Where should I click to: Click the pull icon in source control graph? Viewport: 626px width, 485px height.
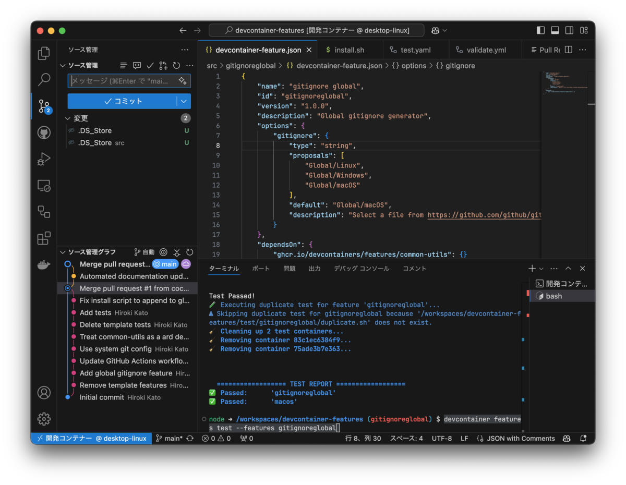point(177,252)
